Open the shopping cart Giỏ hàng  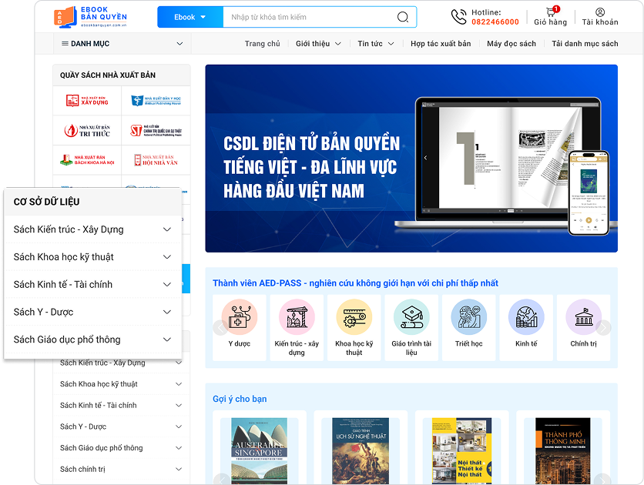point(550,13)
